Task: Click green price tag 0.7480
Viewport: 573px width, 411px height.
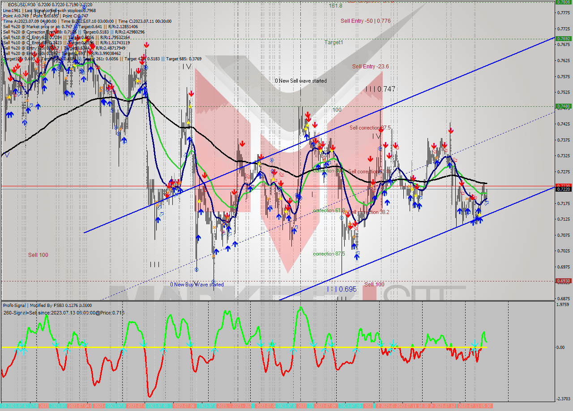Action: point(563,106)
